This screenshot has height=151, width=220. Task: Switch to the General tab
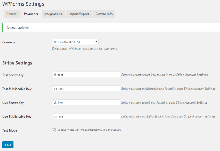(x=12, y=14)
